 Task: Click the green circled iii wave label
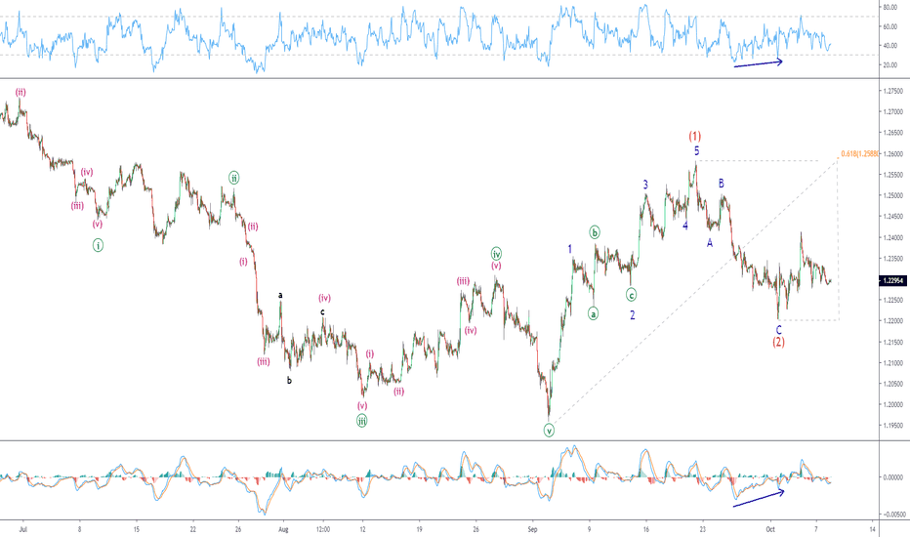tap(361, 421)
